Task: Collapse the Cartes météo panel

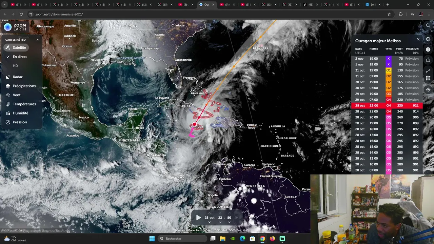Action: 38,40
